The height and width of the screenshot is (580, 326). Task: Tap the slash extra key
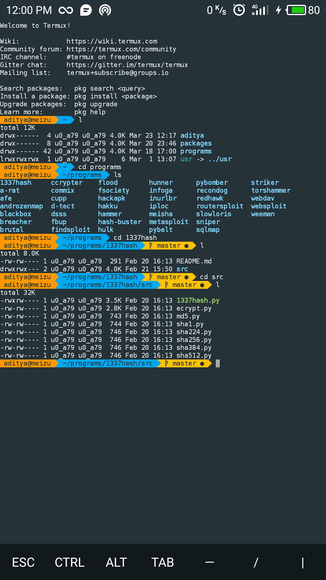256,562
